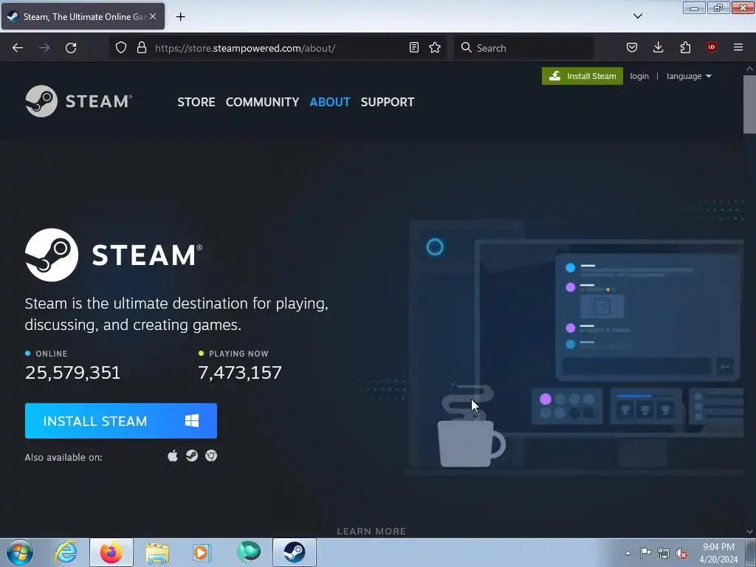
Task: Open site info via the padlock icon
Action: pyautogui.click(x=141, y=48)
